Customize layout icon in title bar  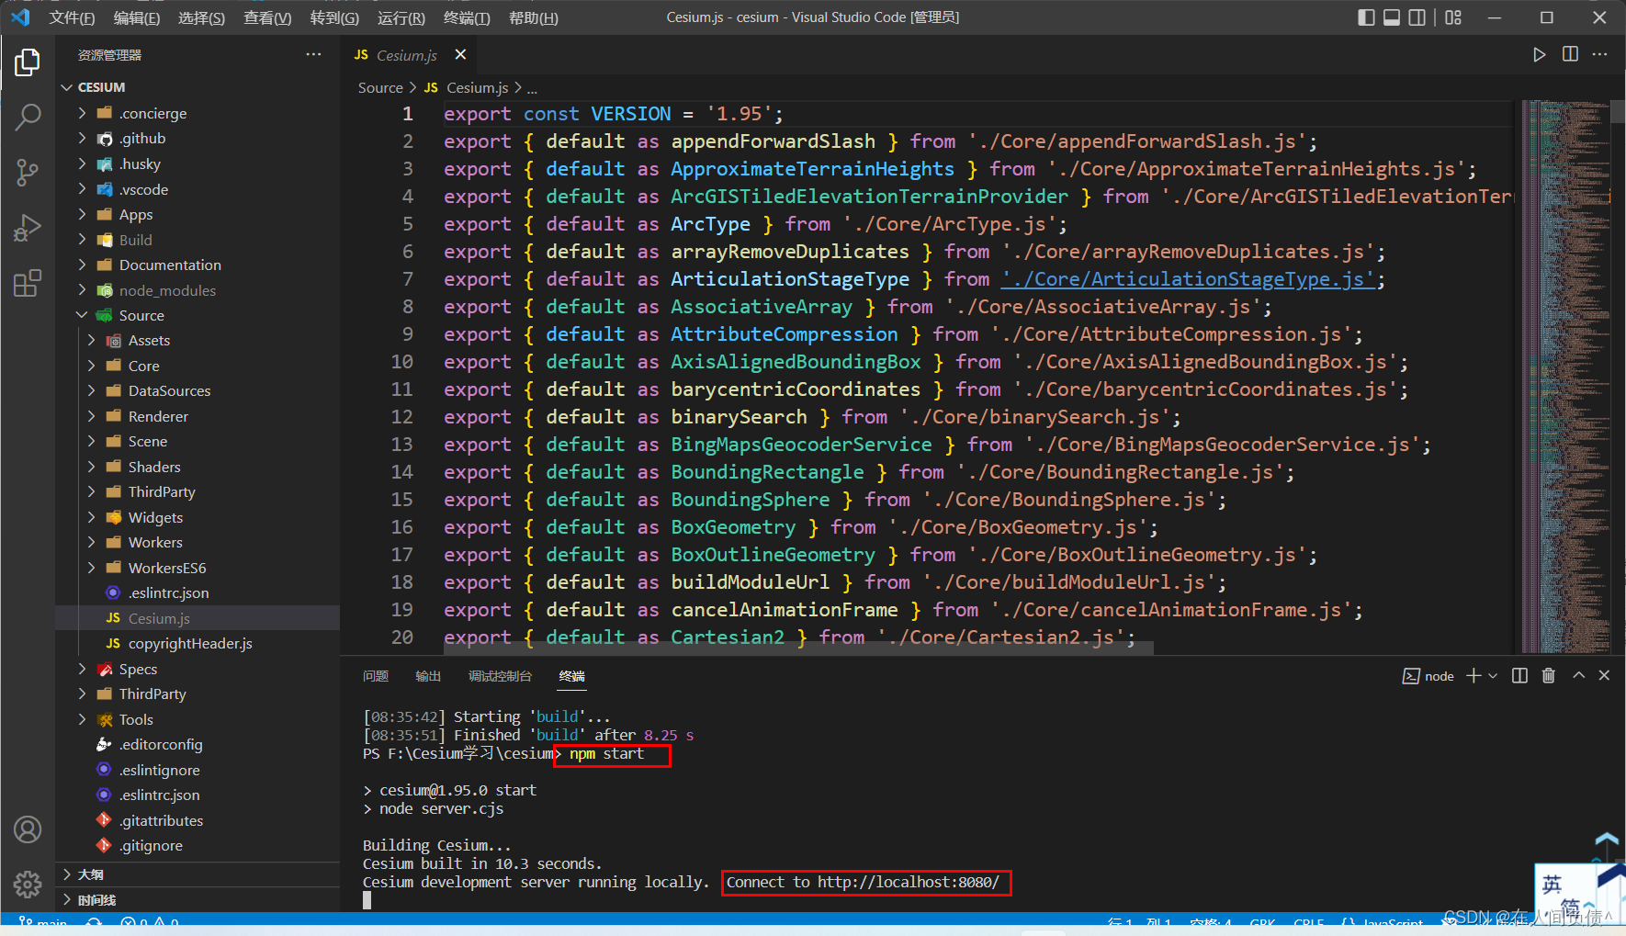point(1453,17)
